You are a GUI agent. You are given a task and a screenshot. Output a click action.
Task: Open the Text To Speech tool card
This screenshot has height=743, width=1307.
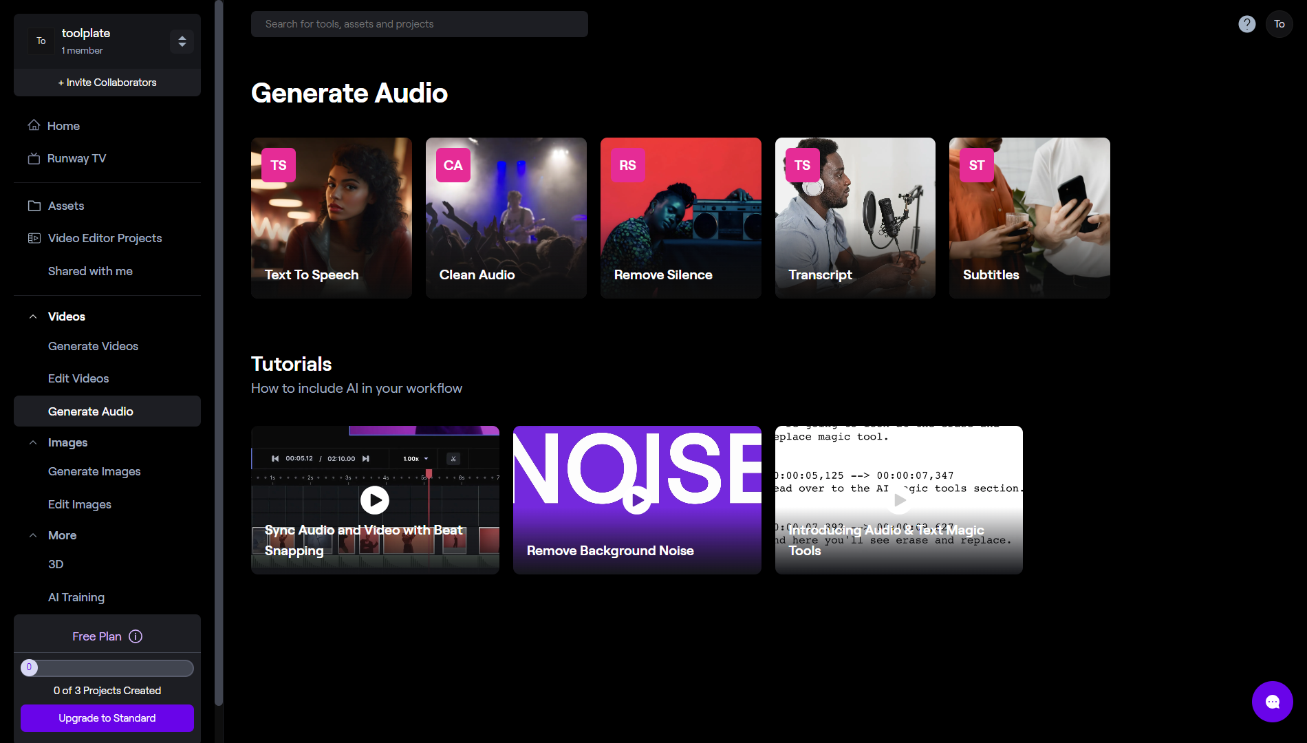click(332, 218)
